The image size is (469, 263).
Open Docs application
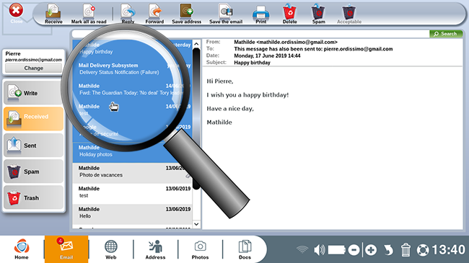[x=245, y=249]
